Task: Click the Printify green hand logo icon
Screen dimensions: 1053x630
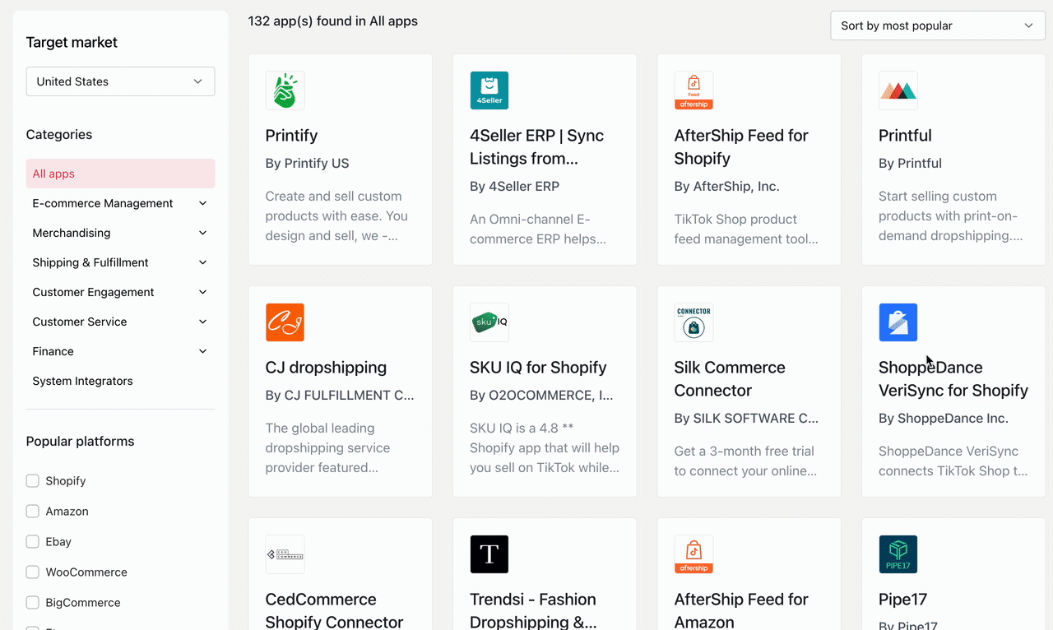Action: click(x=285, y=90)
